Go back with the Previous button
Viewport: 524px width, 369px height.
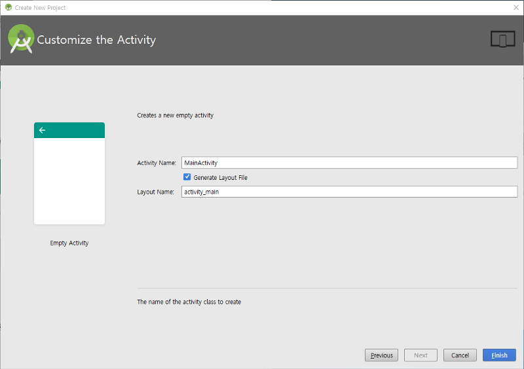(381, 355)
